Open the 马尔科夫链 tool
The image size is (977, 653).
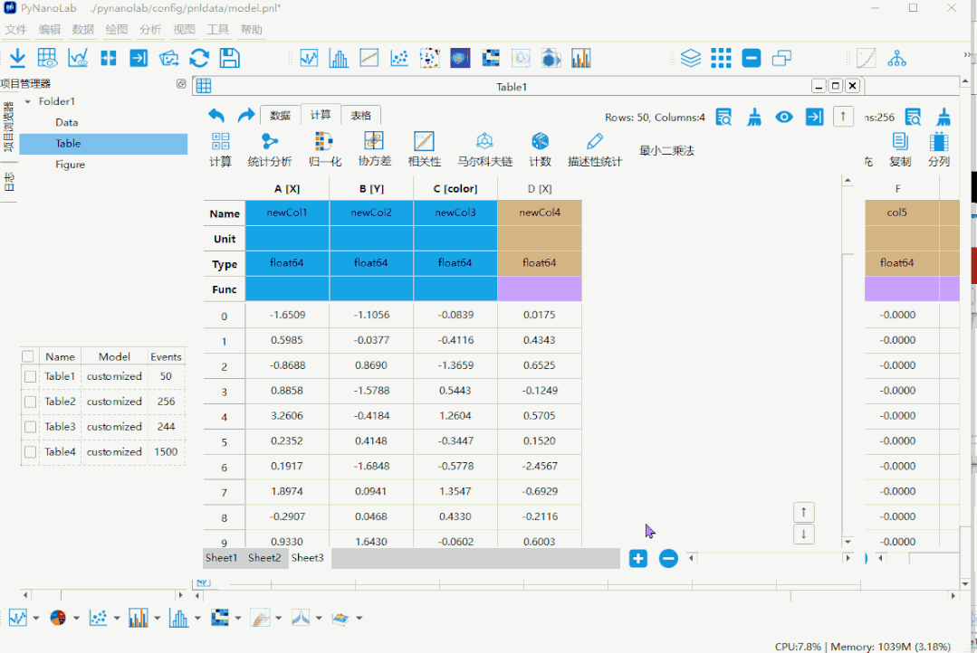tap(484, 150)
